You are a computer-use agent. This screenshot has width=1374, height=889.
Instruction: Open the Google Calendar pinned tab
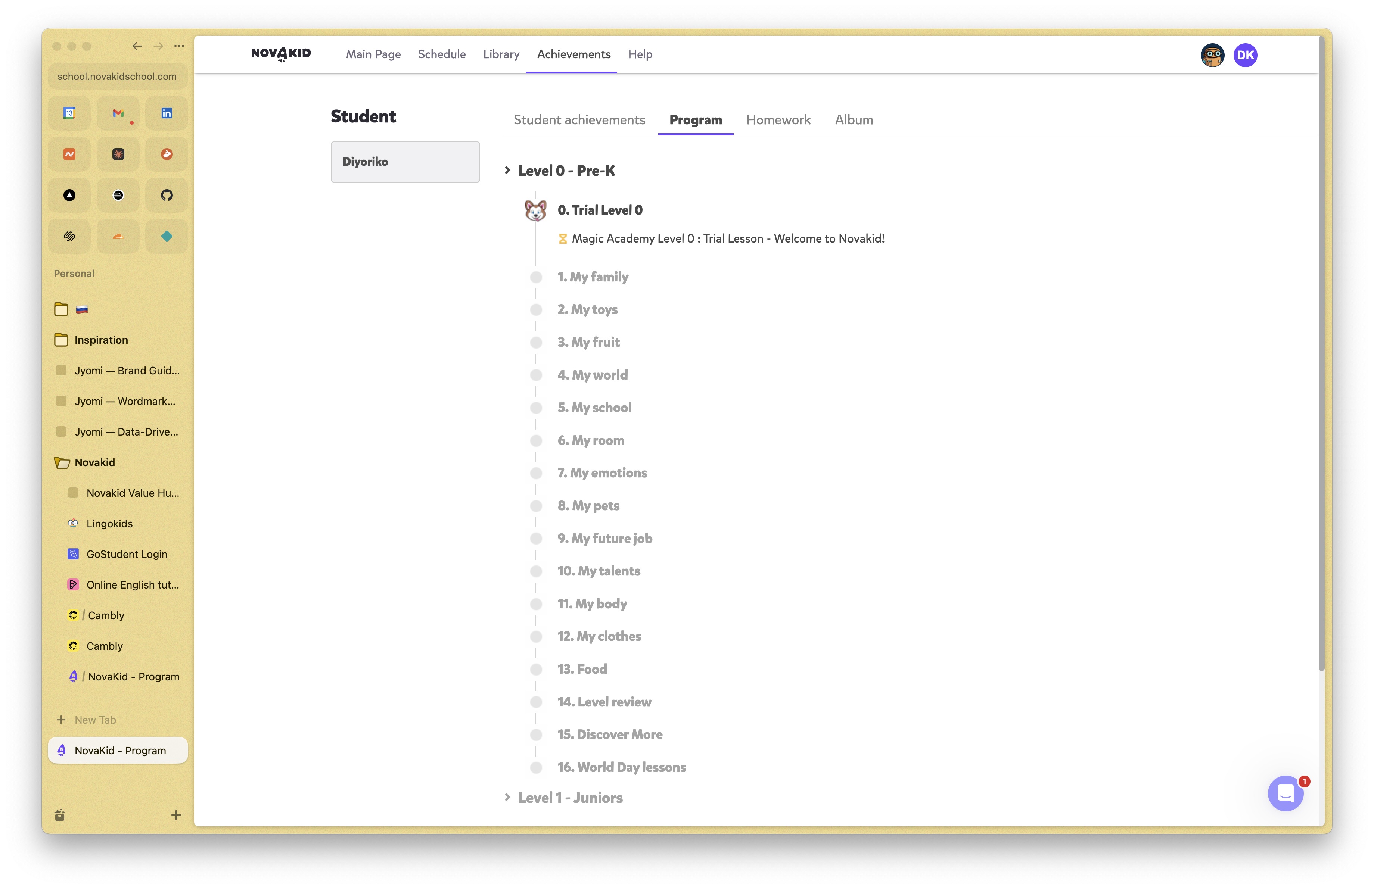point(69,113)
